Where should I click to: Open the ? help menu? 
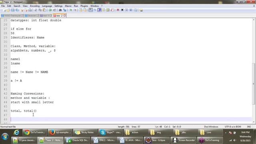[102, 6]
